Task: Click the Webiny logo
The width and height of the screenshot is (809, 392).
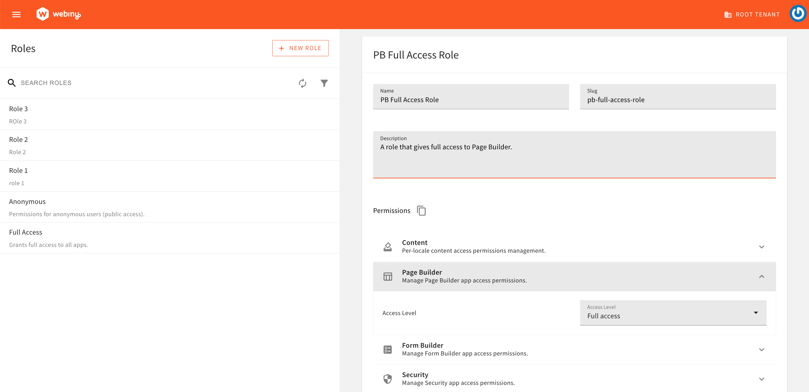Action: coord(59,14)
